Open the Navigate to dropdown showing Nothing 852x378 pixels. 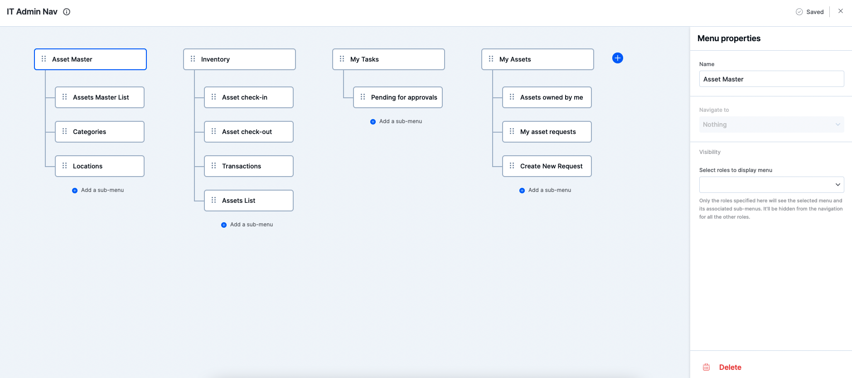click(x=771, y=124)
